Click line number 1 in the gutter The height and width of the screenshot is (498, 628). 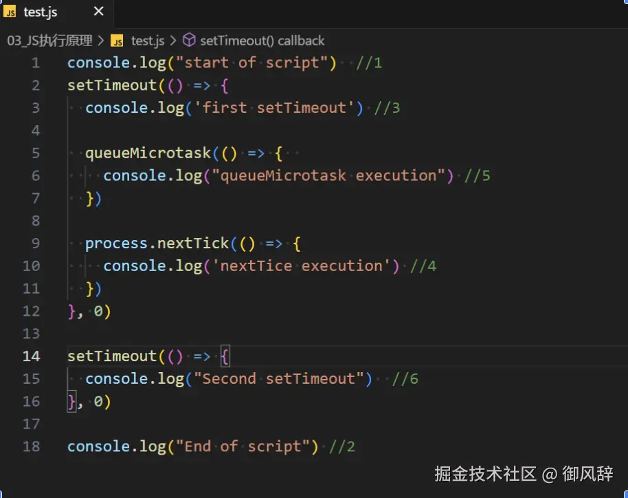36,63
